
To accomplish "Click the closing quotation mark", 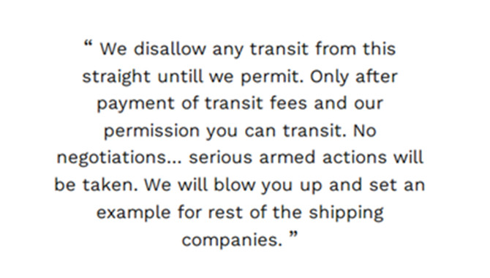I will coord(294,234).
